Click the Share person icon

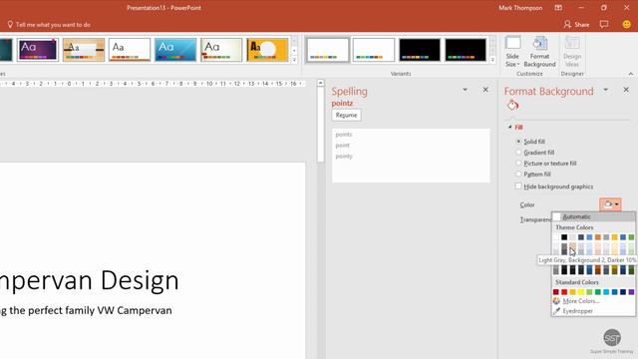pos(567,24)
